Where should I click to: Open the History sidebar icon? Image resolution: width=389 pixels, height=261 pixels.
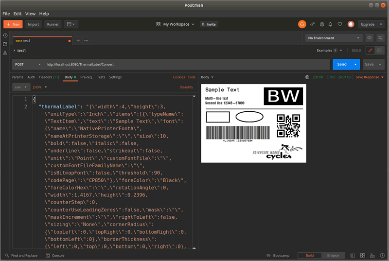5,35
